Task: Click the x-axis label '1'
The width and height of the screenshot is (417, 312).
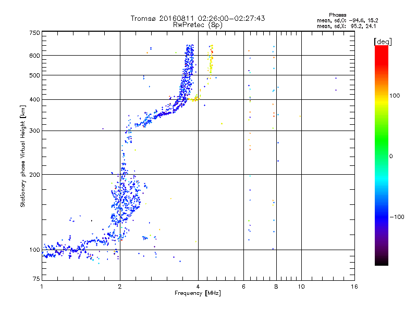Action: 42,287
